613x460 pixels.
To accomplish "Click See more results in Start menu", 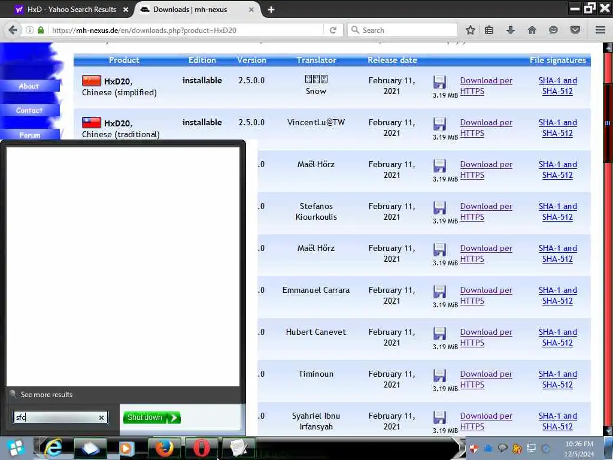I will (47, 395).
